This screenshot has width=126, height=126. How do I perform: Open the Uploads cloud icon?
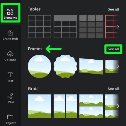click(x=10, y=54)
